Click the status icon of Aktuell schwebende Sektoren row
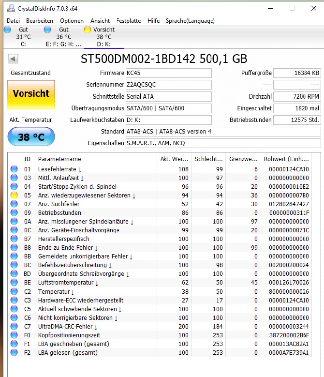 [x=14, y=309]
